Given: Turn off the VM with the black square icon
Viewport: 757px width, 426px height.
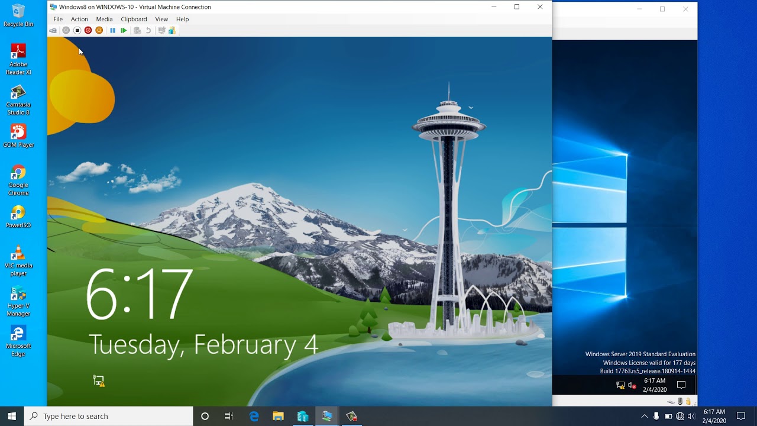Looking at the screenshot, I should coord(77,30).
